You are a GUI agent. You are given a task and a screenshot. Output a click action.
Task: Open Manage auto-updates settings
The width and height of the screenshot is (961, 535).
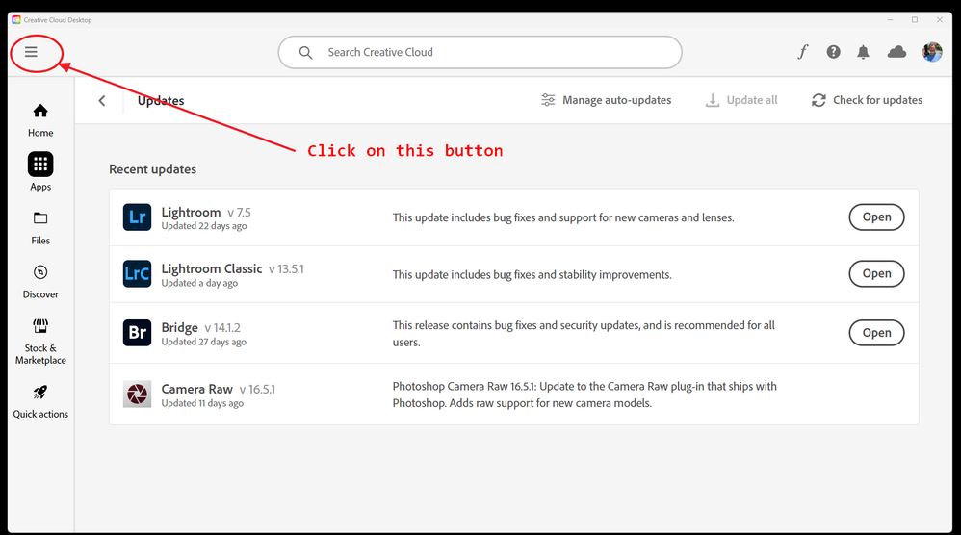[x=606, y=100]
